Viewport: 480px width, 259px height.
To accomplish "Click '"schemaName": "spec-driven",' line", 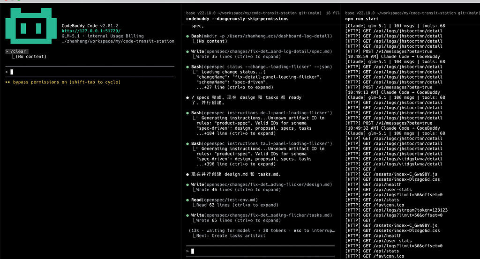I will [x=232, y=82].
